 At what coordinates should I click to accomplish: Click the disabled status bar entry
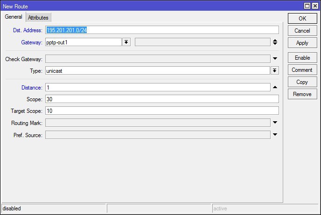click(x=54, y=208)
